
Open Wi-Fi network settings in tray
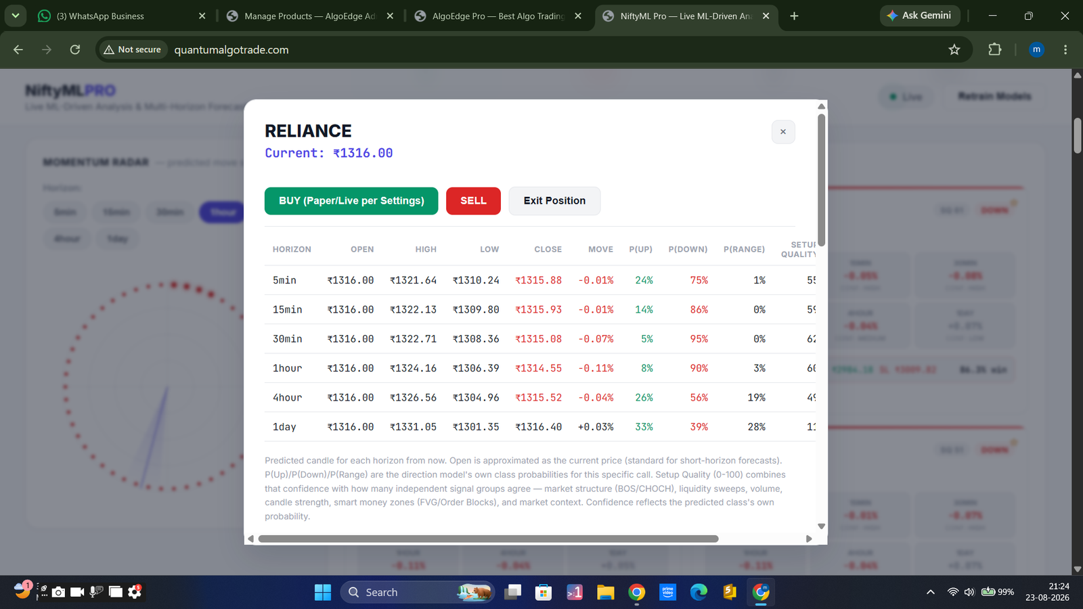(953, 592)
